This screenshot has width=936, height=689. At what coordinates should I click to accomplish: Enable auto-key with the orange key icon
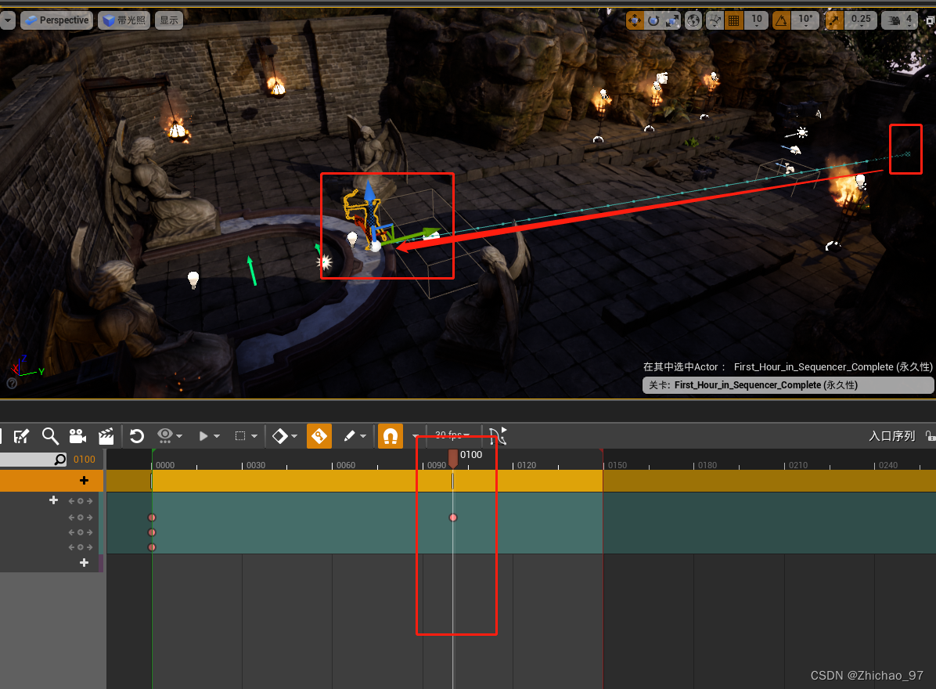pyautogui.click(x=319, y=436)
